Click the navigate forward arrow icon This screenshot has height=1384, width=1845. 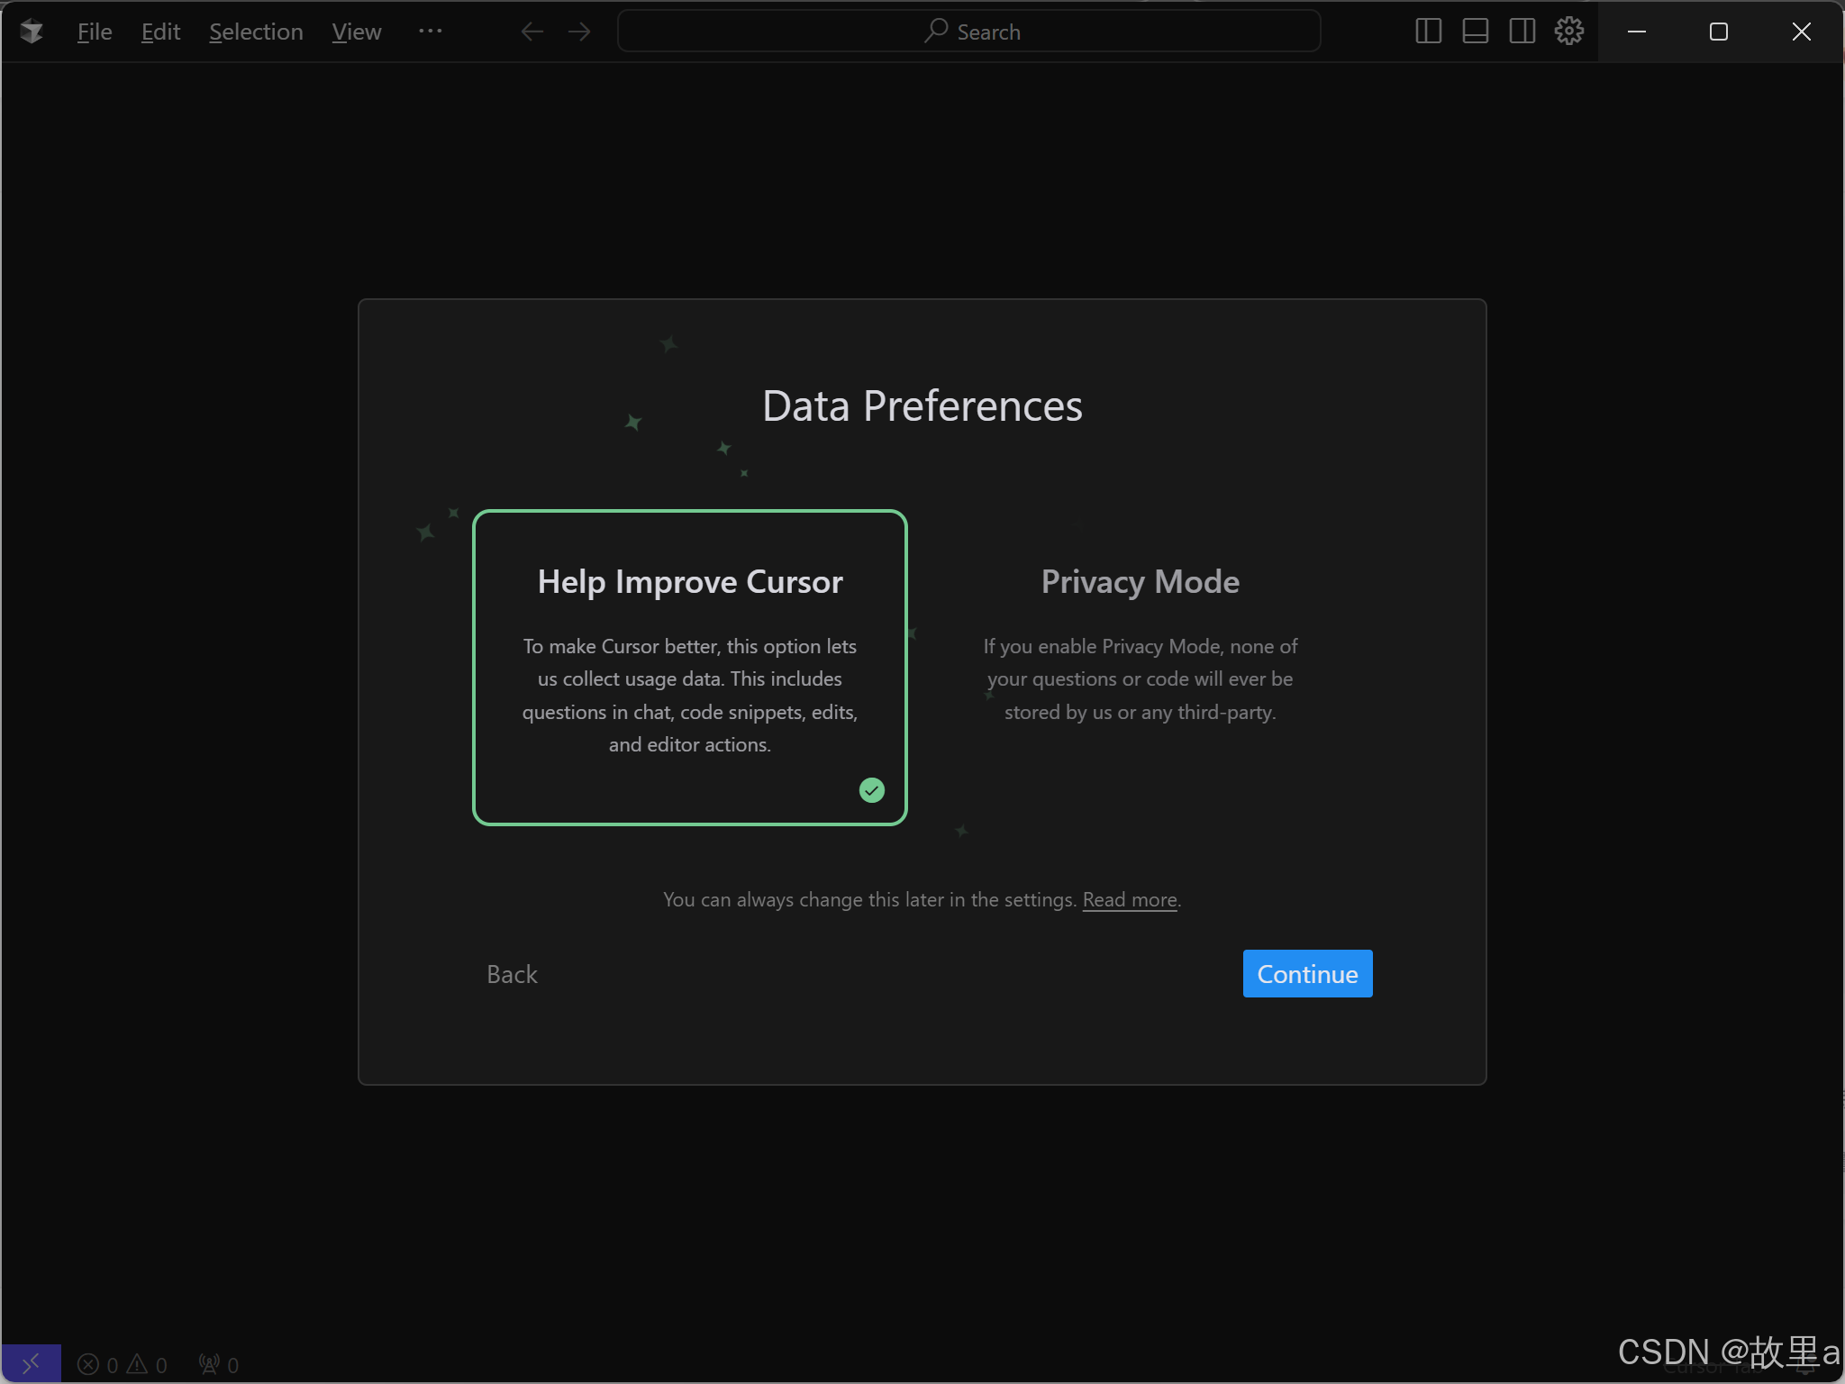579,32
